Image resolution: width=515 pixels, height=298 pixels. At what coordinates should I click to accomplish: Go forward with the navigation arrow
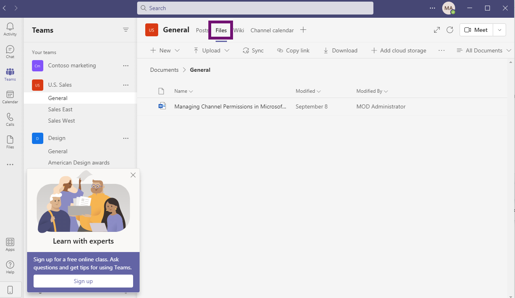pos(16,8)
